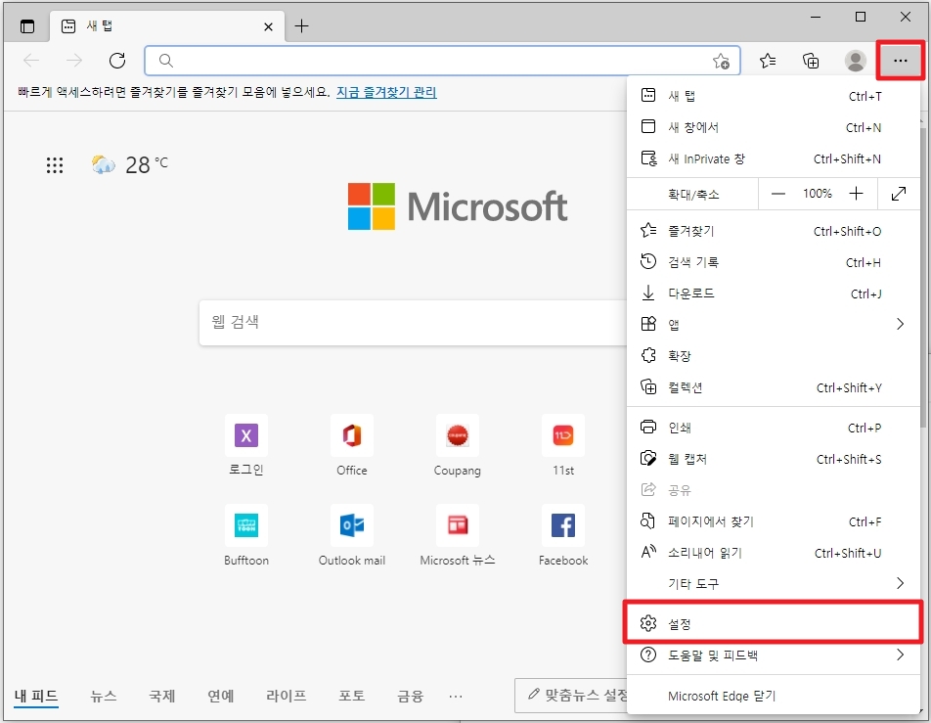
Task: Follow the 지금 즐겨찾기 관리 link
Action: coord(386,92)
